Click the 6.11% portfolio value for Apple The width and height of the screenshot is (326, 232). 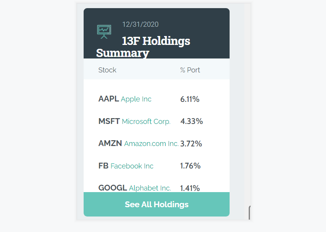coord(190,99)
